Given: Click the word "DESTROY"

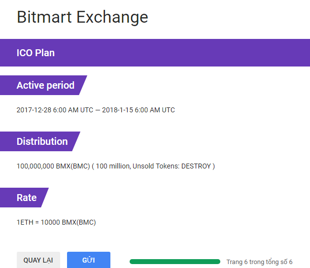Looking at the screenshot, I should click(x=196, y=166).
